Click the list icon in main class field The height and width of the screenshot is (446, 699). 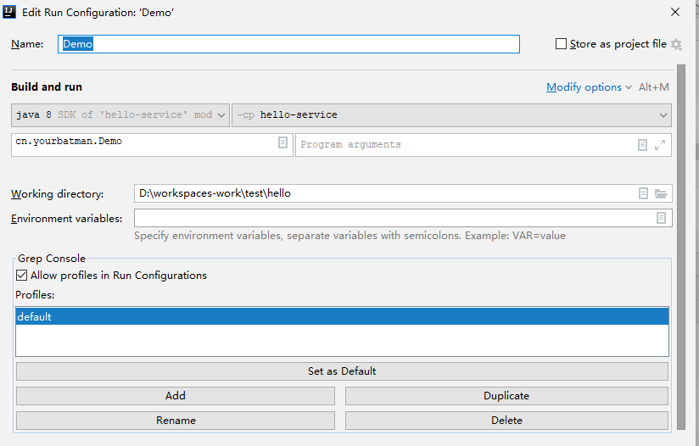[283, 143]
